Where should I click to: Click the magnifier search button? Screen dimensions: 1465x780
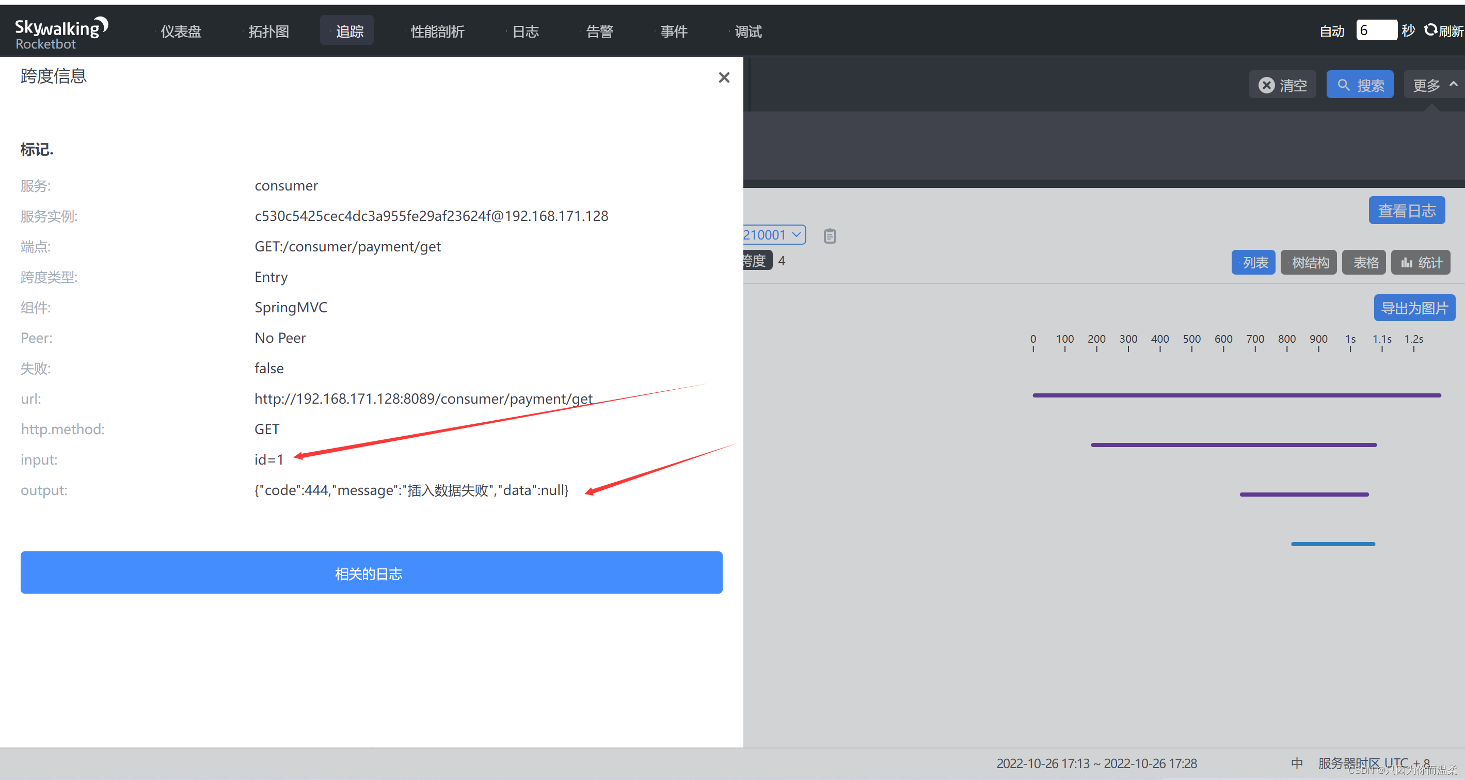[1359, 85]
